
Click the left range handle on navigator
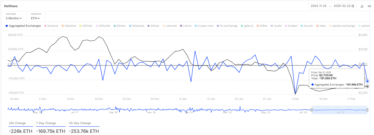[312, 109]
